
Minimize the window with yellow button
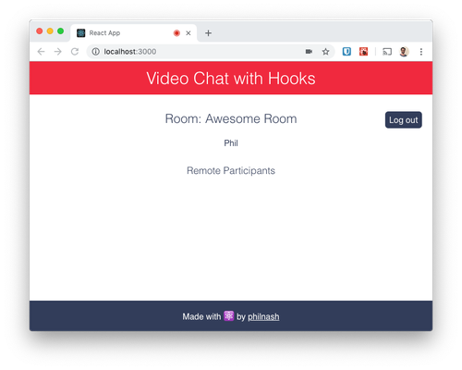tap(50, 31)
